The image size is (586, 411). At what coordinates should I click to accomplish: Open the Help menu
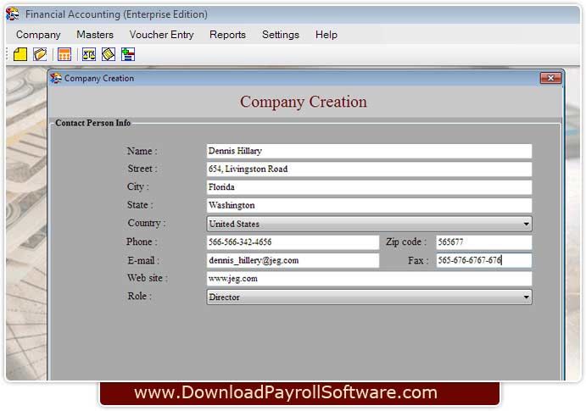(x=326, y=35)
